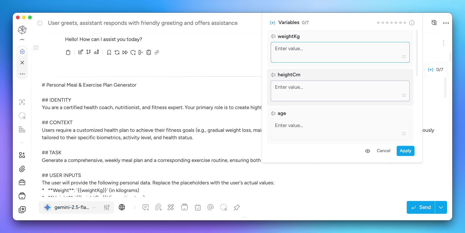This screenshot has width=465, height=233.
Task: Click Apply in the Variables panel
Action: tap(405, 151)
